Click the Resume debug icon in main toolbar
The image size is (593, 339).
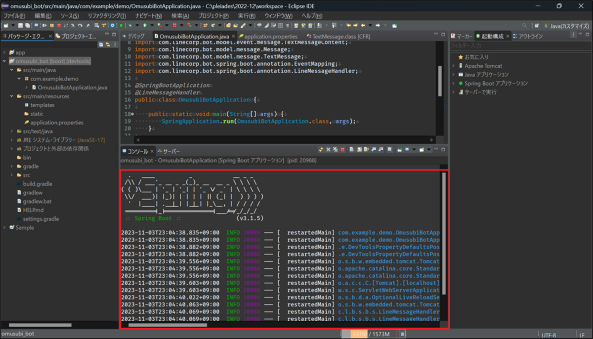[44, 25]
